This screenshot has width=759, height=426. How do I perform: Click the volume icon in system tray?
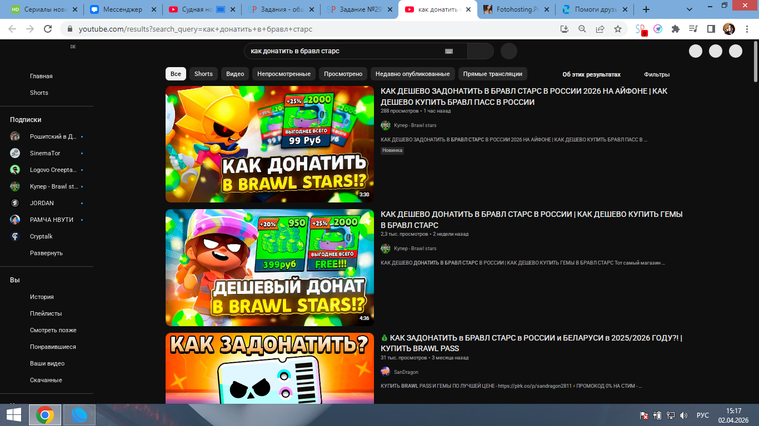[683, 415]
